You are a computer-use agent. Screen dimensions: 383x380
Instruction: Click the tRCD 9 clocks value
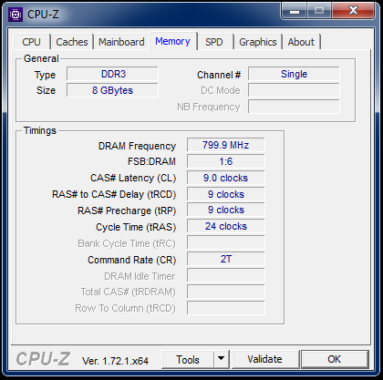(226, 194)
